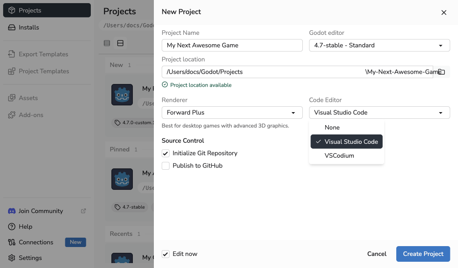
Task: Click the Project Name text field
Action: click(x=232, y=46)
